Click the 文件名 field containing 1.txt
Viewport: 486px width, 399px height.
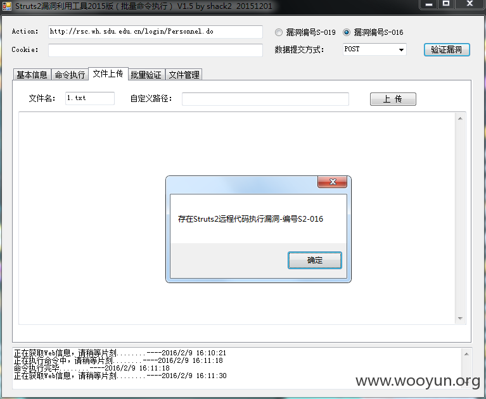tap(90, 98)
